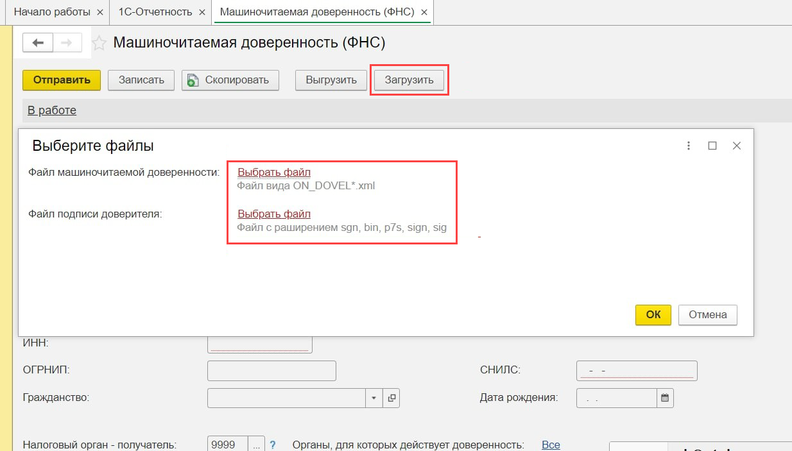Expand the Гражданство dropdown arrow
The image size is (792, 451).
tap(374, 398)
